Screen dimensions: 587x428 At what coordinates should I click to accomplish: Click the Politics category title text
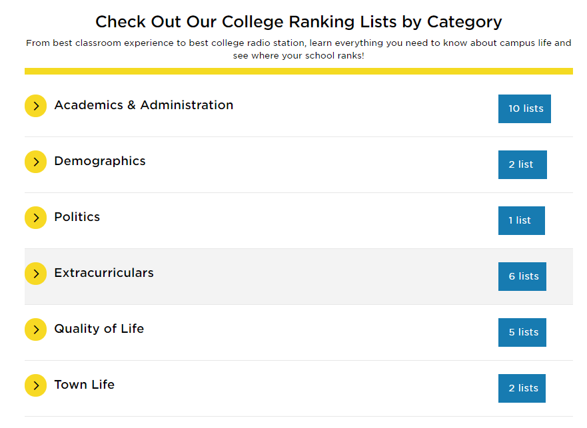tap(77, 217)
